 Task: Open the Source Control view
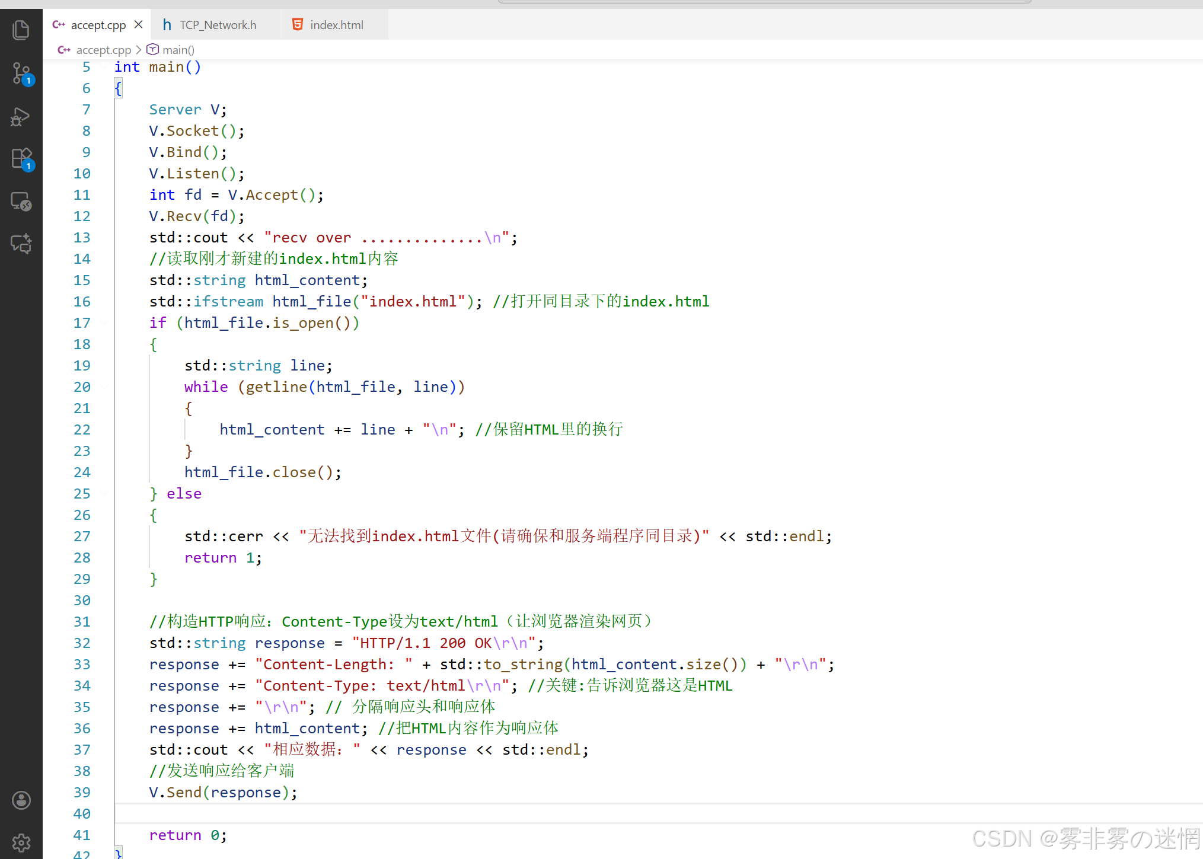click(21, 74)
